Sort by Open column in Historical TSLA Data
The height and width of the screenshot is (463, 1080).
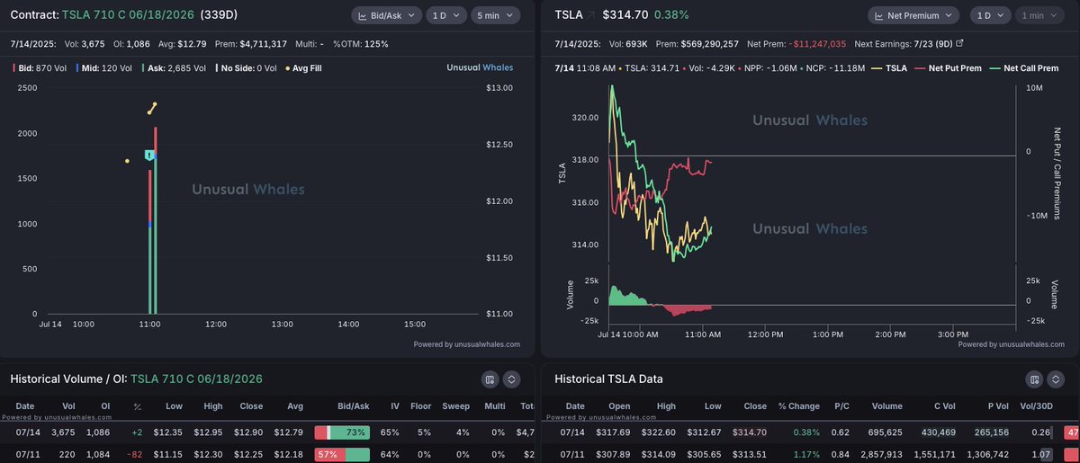[619, 406]
